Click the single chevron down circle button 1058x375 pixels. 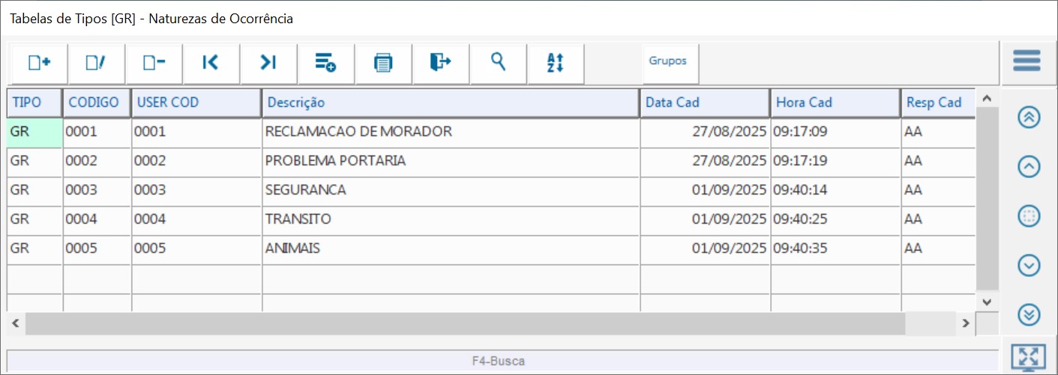pos(1029,265)
